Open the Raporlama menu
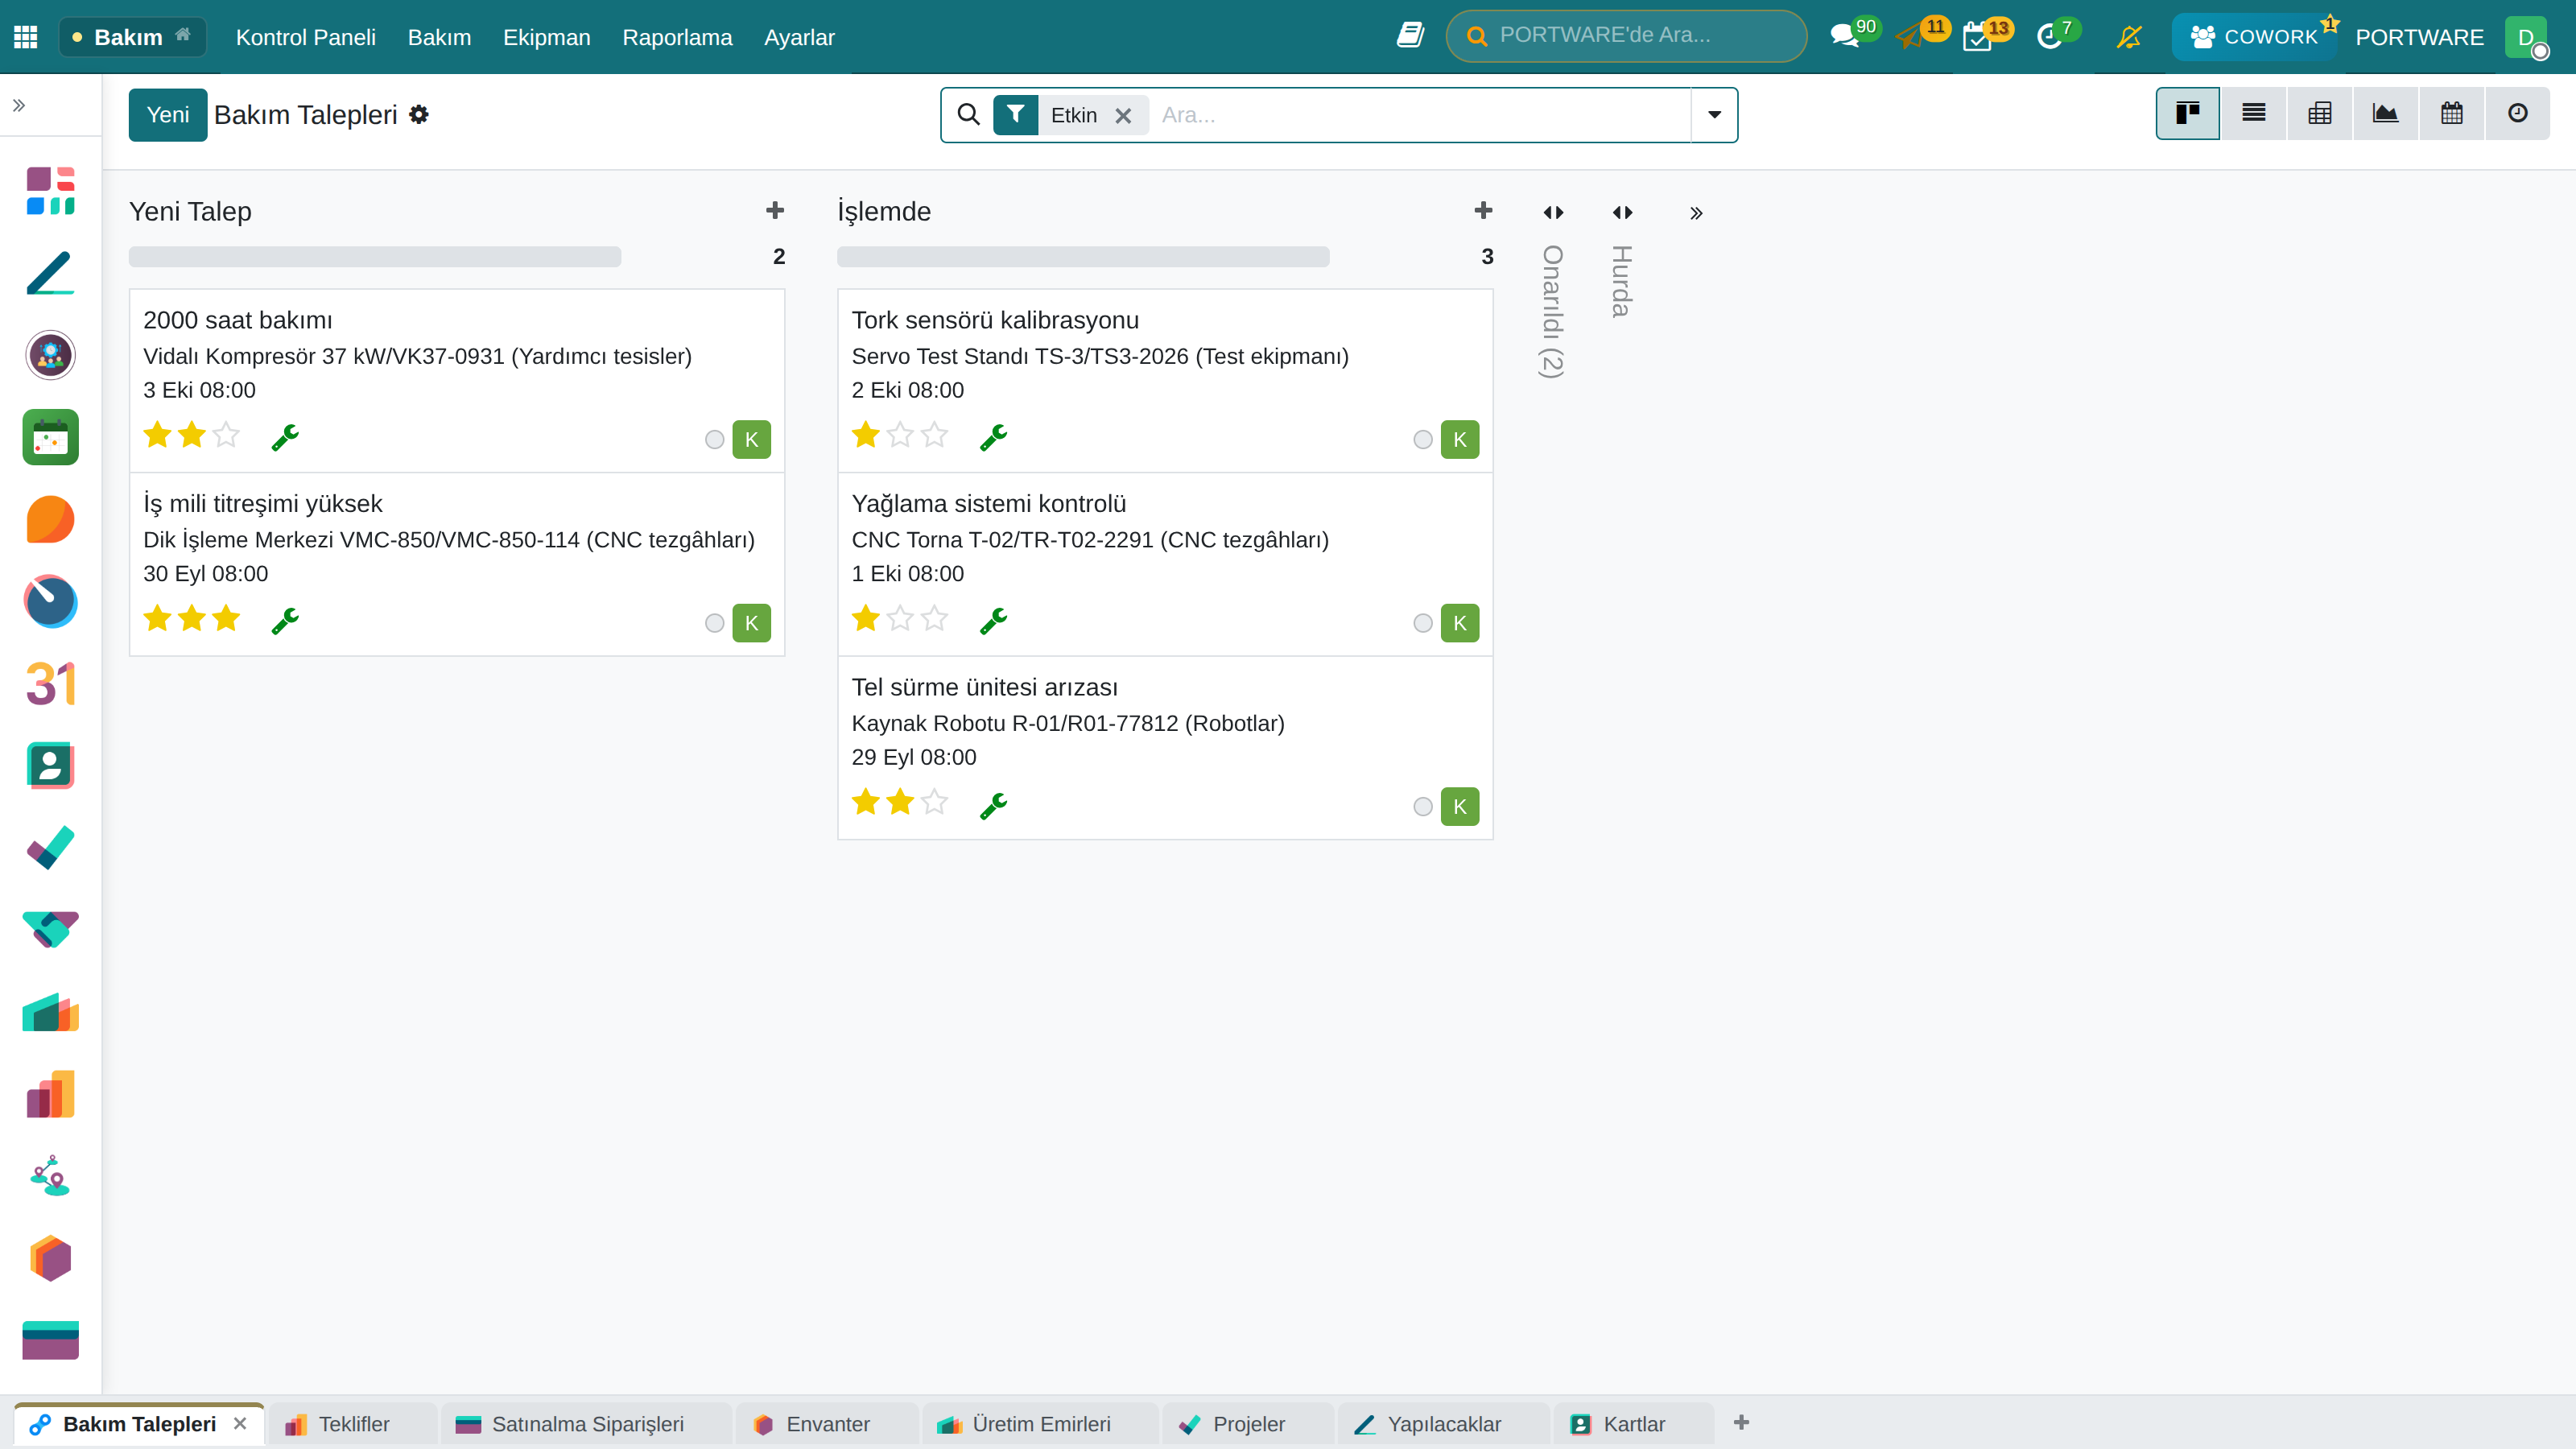 click(677, 37)
